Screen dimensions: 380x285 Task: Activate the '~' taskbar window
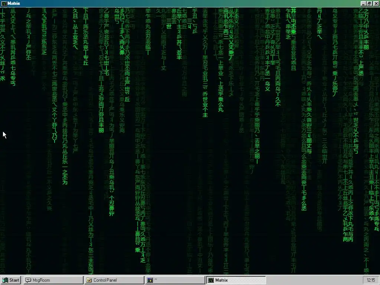(x=176, y=280)
